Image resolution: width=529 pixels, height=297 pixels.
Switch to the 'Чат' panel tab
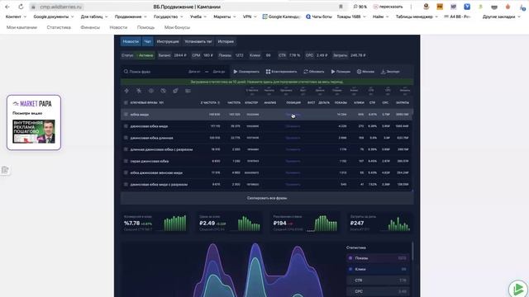pyautogui.click(x=147, y=41)
